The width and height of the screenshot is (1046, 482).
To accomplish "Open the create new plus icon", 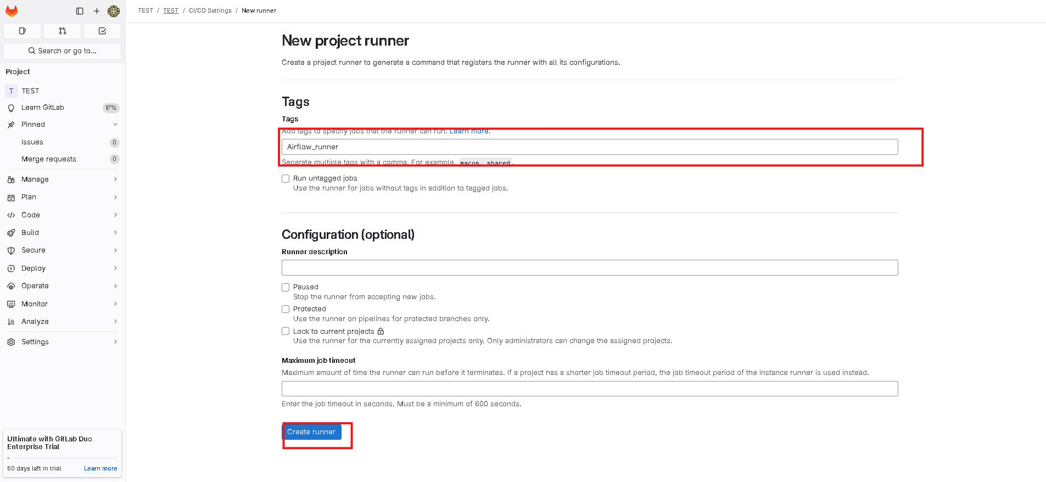I will (x=97, y=11).
